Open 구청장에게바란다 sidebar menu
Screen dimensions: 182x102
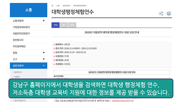tap(29, 27)
